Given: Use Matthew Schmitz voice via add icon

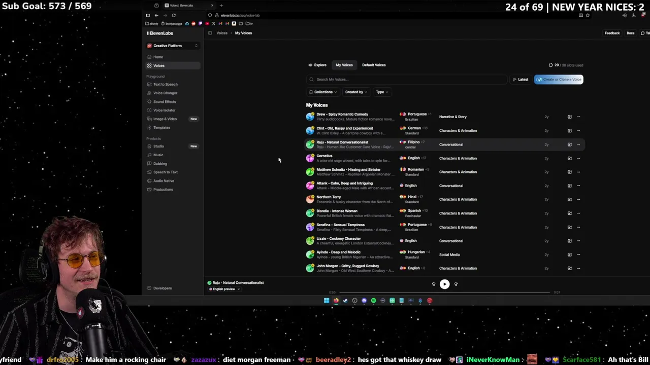Looking at the screenshot, I should point(569,172).
